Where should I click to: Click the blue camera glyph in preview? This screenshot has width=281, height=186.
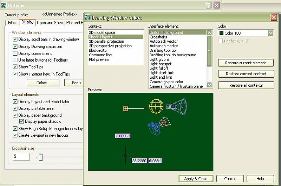[153, 128]
